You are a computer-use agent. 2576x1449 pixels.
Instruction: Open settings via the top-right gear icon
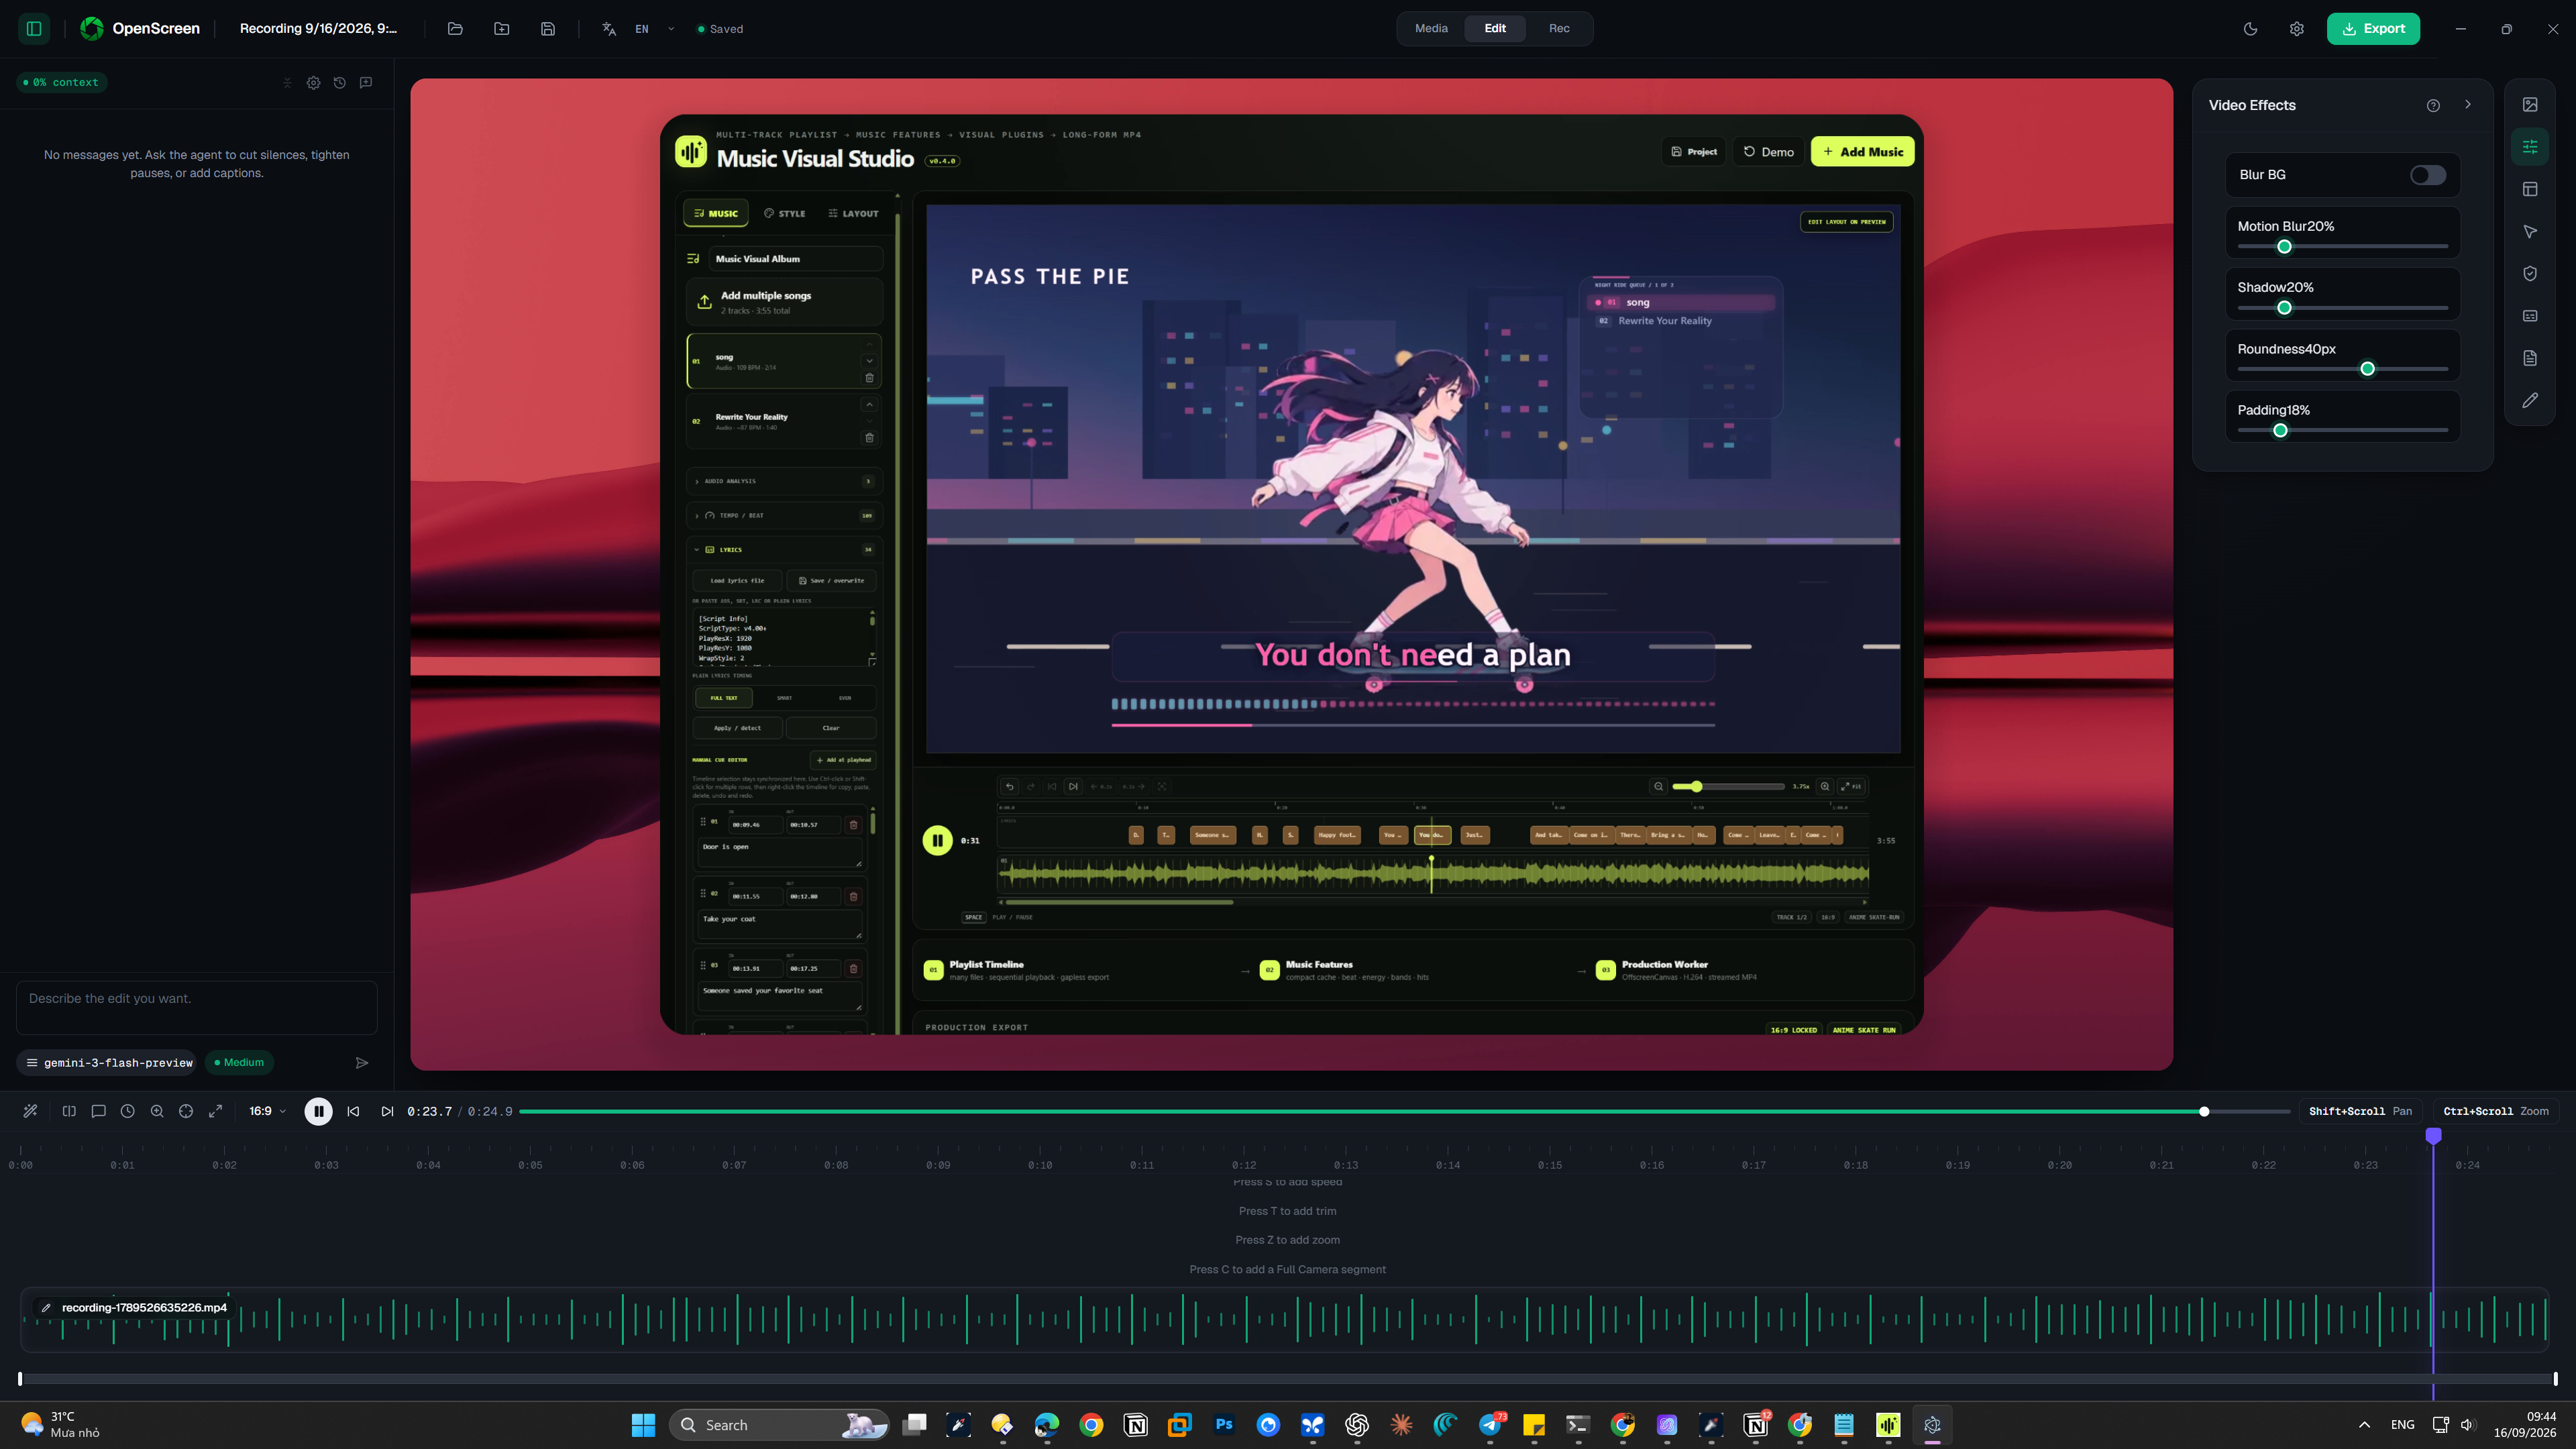coord(2297,29)
